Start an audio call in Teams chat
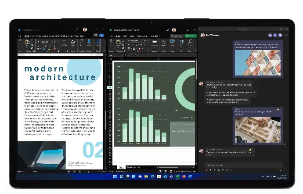The width and height of the screenshot is (303, 194). (275, 35)
